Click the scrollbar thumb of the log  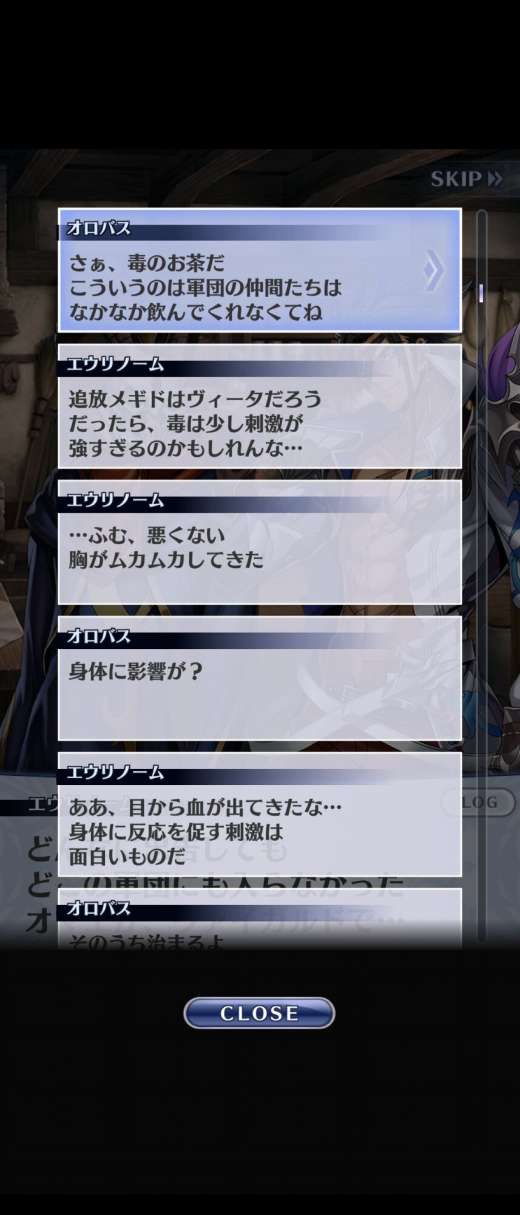(481, 293)
